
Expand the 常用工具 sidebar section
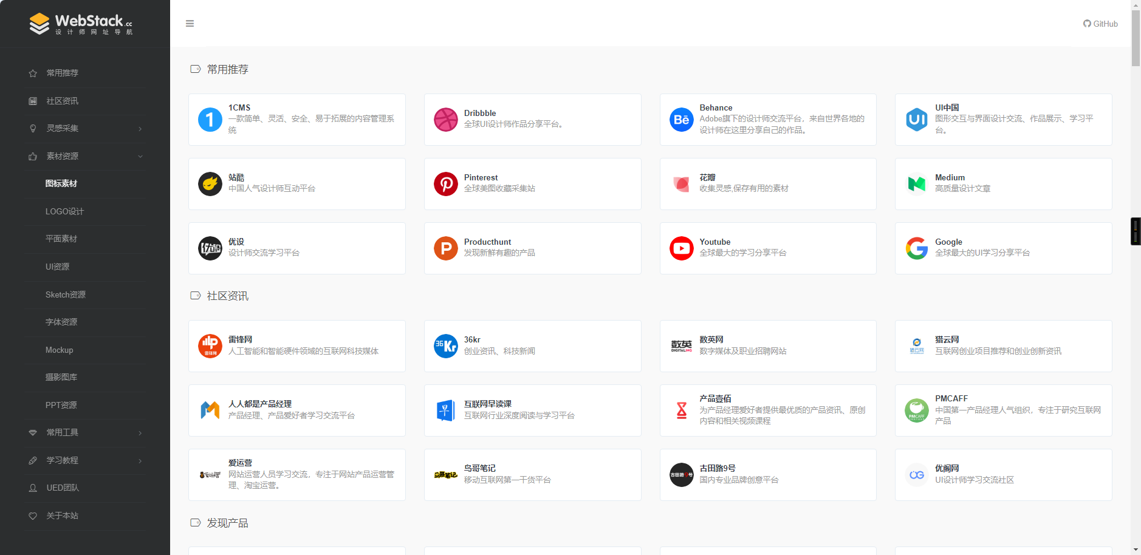85,432
